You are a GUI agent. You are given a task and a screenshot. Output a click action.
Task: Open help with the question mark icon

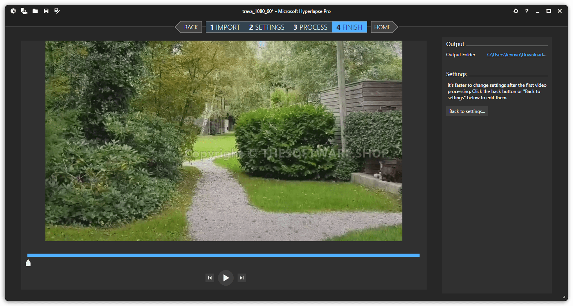[527, 11]
